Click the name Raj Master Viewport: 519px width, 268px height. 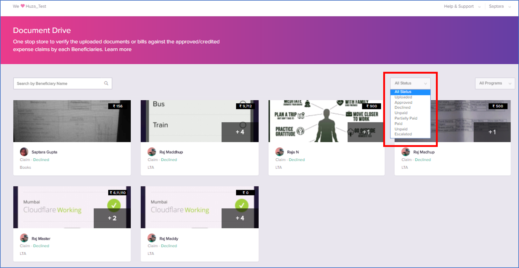click(x=41, y=239)
